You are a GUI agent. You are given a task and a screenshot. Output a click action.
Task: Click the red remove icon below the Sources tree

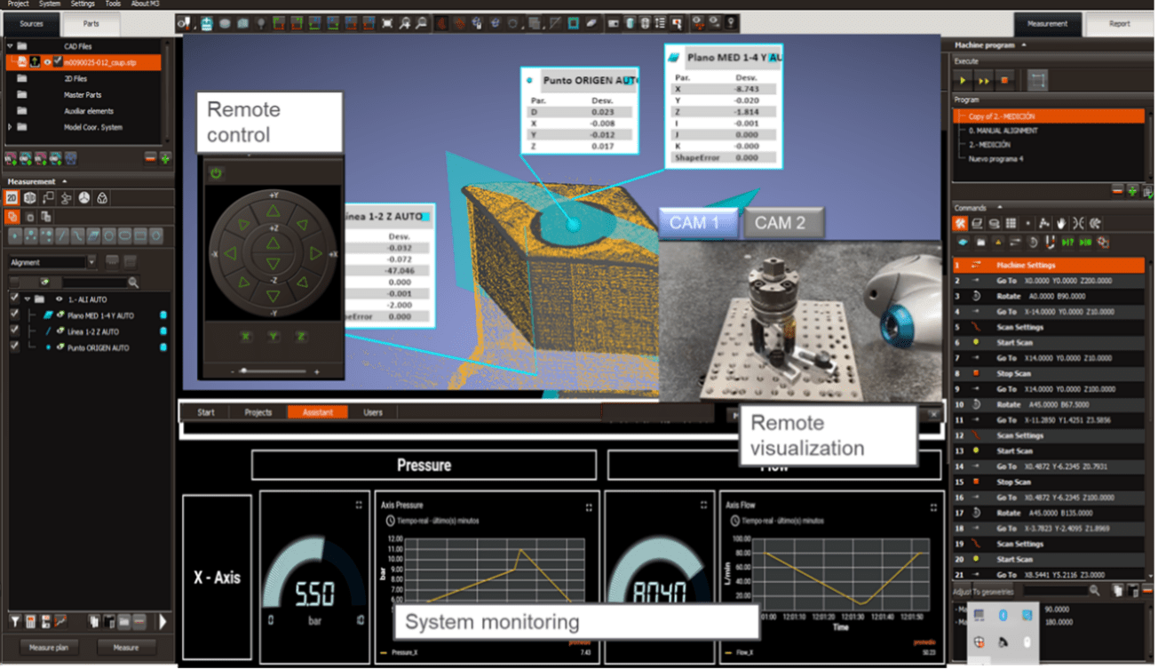pos(150,159)
